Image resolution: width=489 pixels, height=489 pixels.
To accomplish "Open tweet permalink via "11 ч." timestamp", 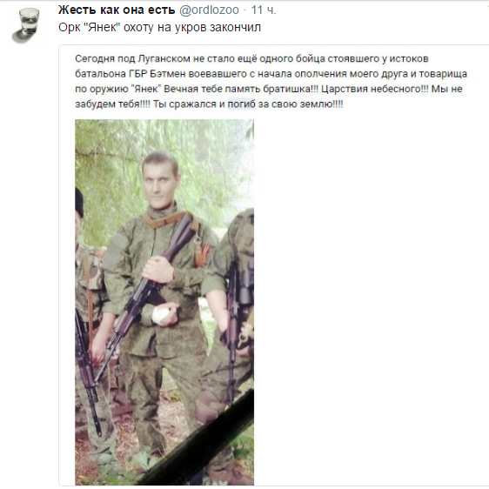I will [x=264, y=10].
